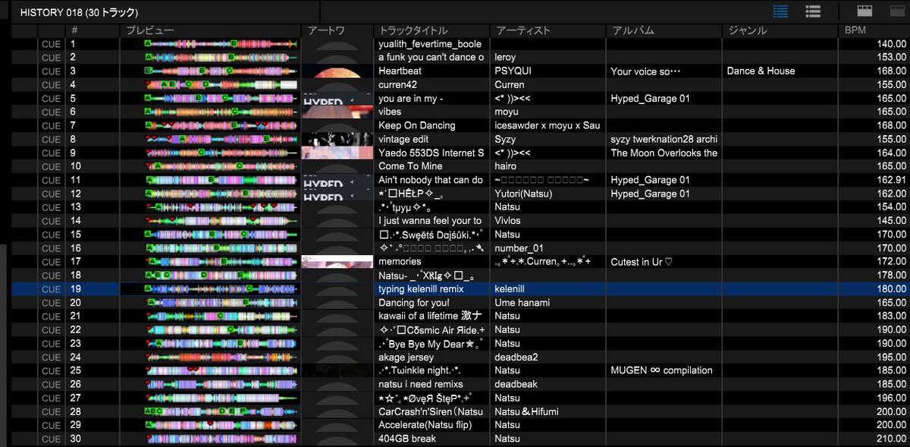
Task: Open the bright deck layout icon at top right
Action: pos(864,11)
